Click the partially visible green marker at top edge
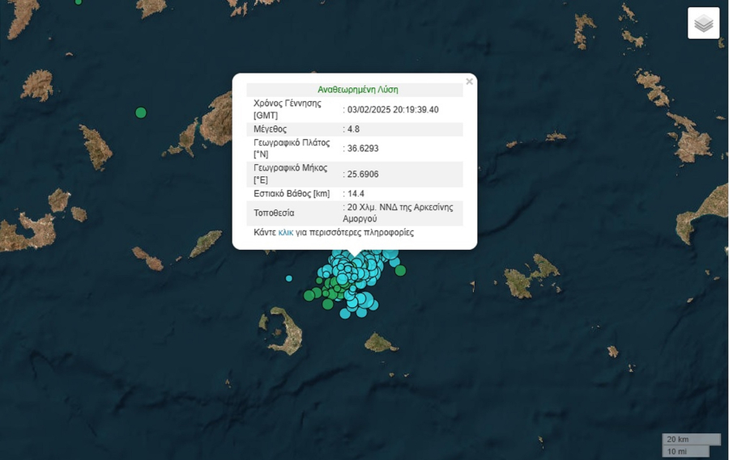 click(78, 2)
